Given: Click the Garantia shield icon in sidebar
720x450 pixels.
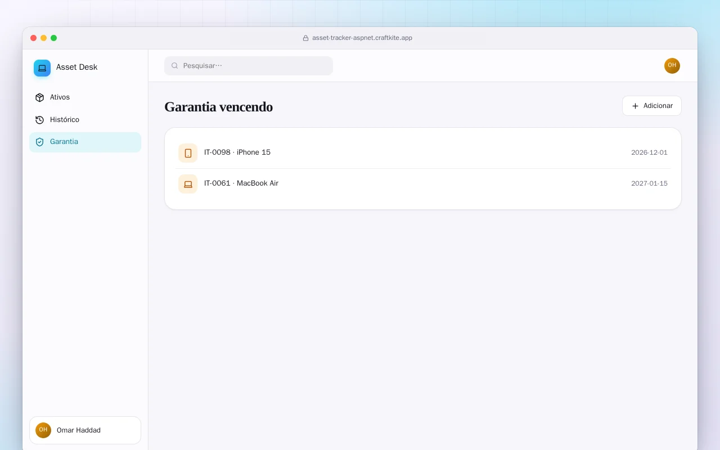Looking at the screenshot, I should [x=39, y=142].
